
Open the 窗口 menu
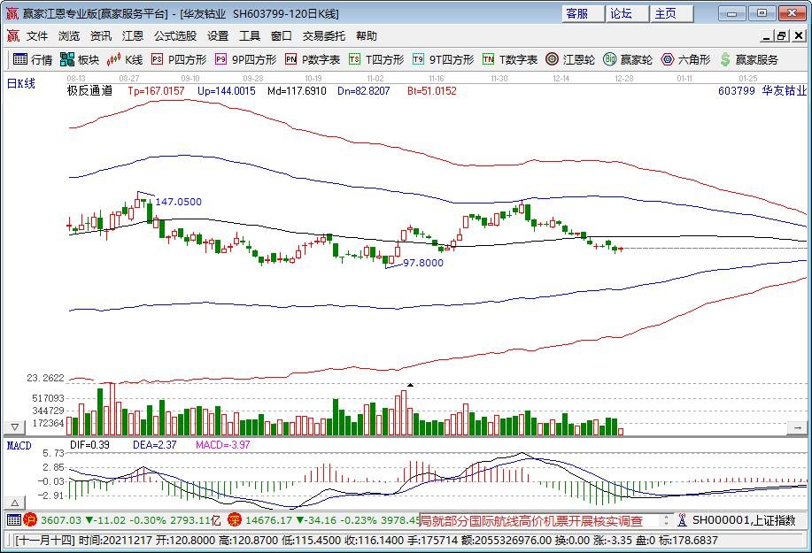coord(282,35)
